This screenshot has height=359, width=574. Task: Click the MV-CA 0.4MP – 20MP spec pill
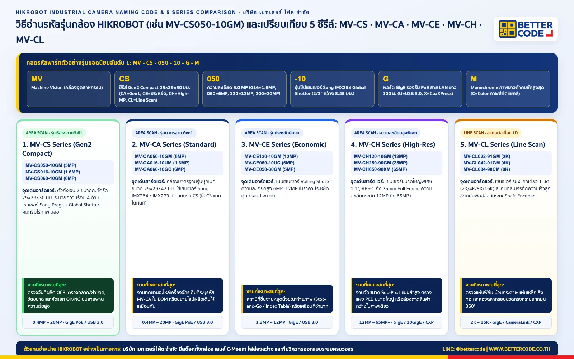pyautogui.click(x=178, y=322)
